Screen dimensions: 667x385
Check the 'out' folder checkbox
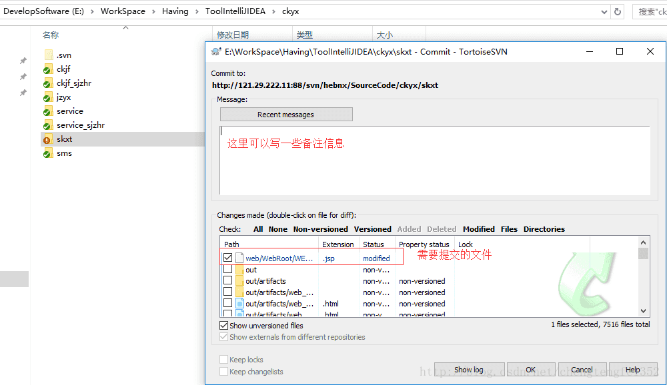tap(227, 269)
